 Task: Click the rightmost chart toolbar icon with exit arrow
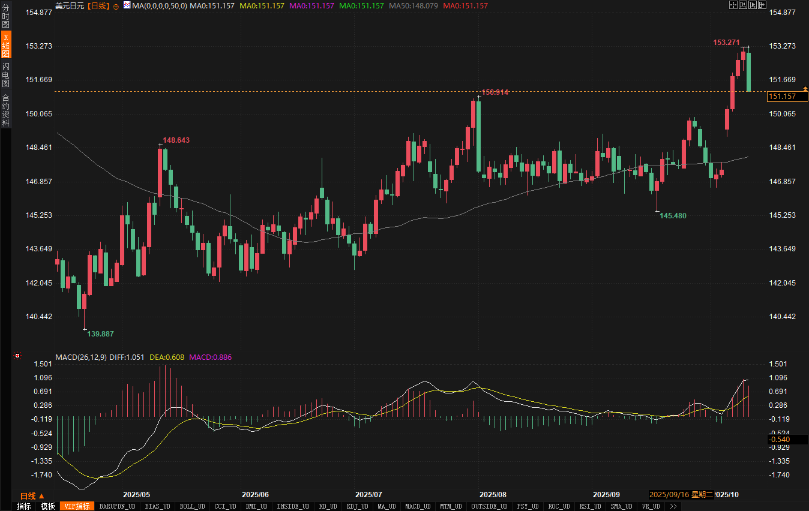tap(762, 5)
